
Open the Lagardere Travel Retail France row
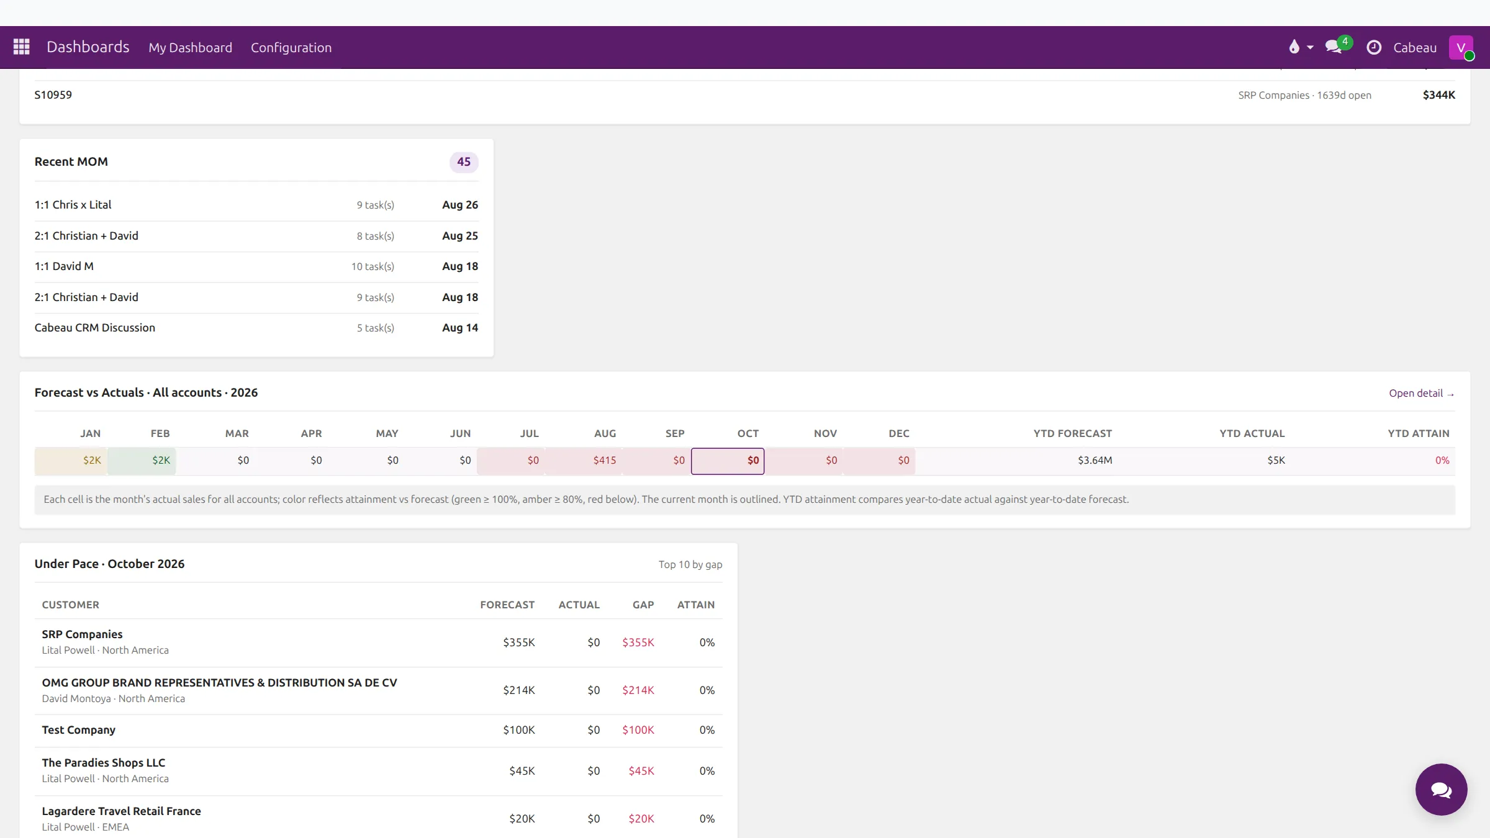(379, 818)
